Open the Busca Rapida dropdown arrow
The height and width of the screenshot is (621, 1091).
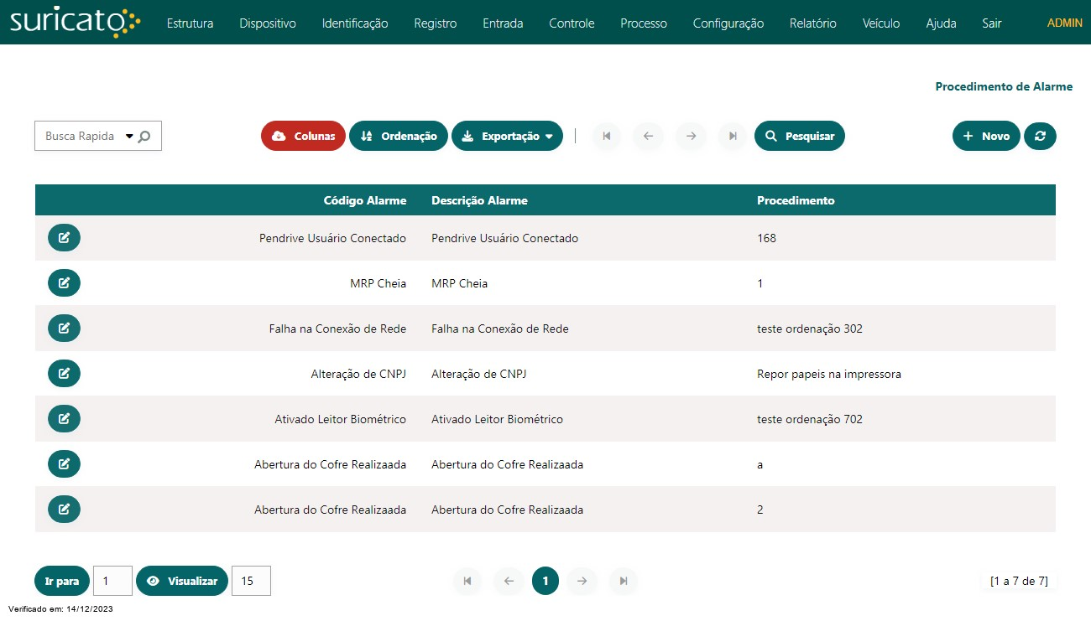click(129, 136)
